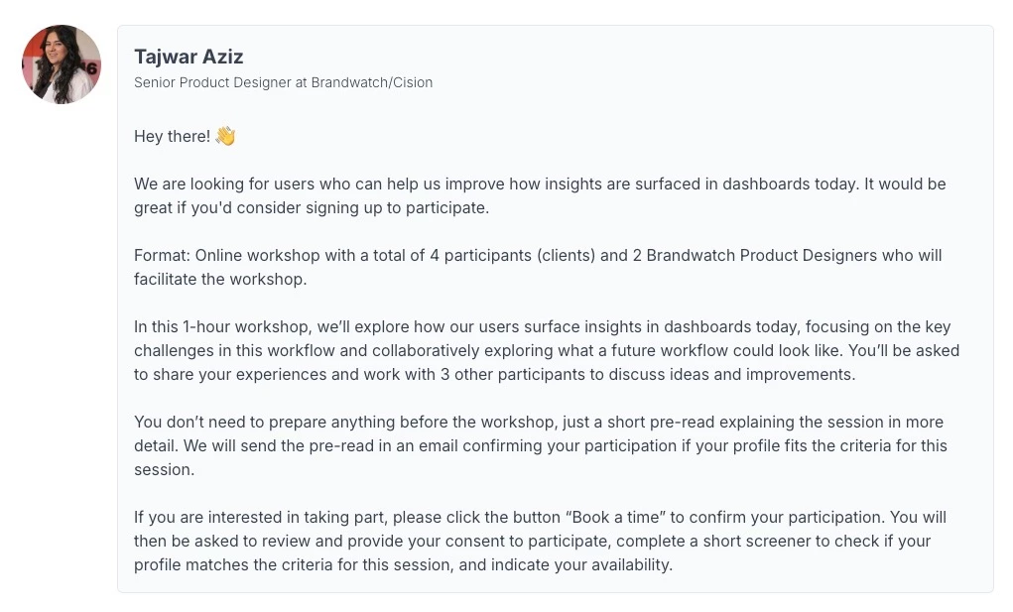Click the "Brandwatch/Cision" company name in subtitle
1013x612 pixels.
point(372,82)
